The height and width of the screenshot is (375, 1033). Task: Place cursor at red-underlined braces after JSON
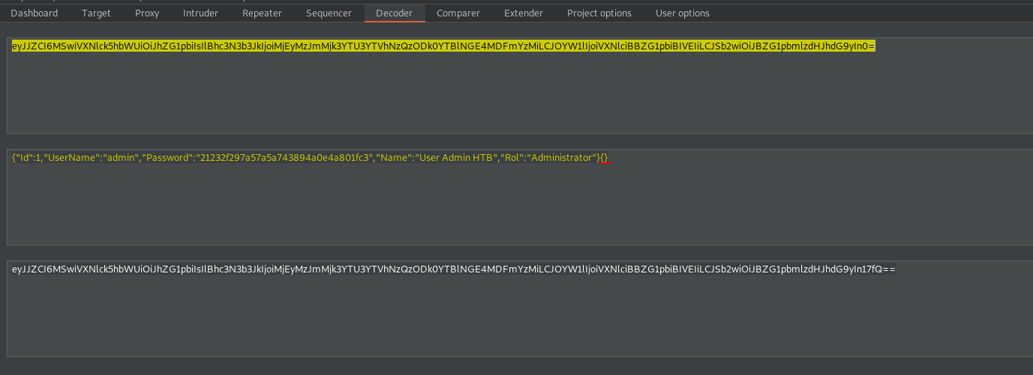pos(605,158)
